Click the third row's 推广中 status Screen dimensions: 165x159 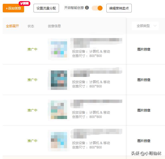pyautogui.click(x=32, y=110)
